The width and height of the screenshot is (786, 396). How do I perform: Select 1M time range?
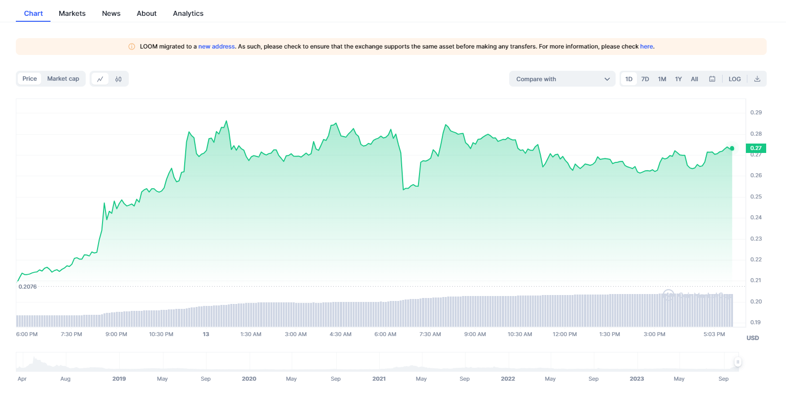662,79
